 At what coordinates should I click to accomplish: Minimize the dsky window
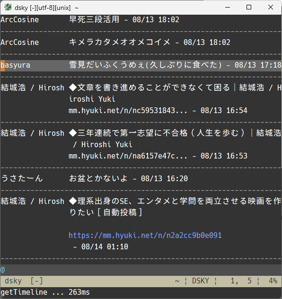[x=228, y=8]
